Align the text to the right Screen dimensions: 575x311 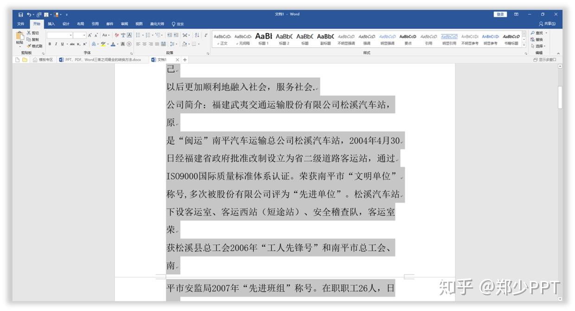[151, 44]
